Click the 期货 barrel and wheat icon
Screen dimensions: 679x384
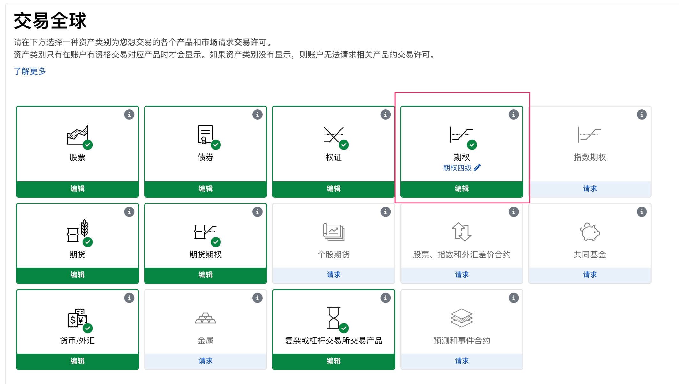(77, 232)
